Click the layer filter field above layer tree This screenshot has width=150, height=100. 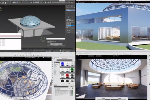point(61,87)
